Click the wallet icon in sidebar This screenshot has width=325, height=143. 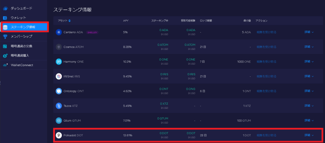(x=6, y=18)
